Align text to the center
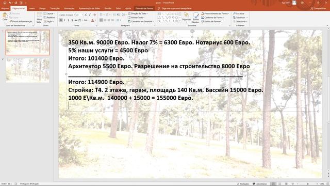330x186 pixels. (x=105, y=20)
